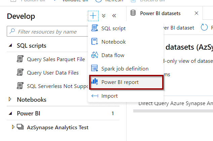The height and width of the screenshot is (141, 213).
Task: Click the Power BI report bar chart icon
Action: [95, 82]
